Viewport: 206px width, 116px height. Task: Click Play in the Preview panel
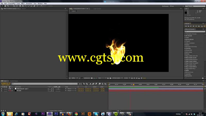[191, 26]
